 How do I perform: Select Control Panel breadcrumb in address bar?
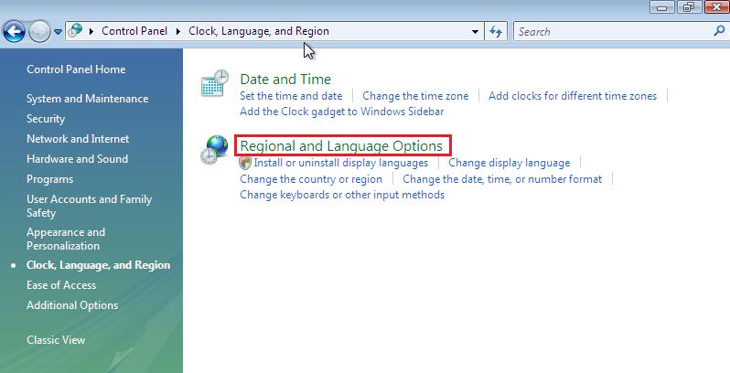tap(134, 31)
